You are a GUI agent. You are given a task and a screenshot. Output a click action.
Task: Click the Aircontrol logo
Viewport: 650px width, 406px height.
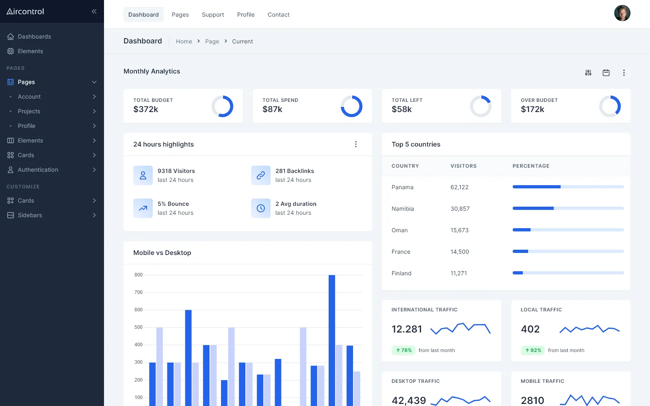[x=25, y=11]
